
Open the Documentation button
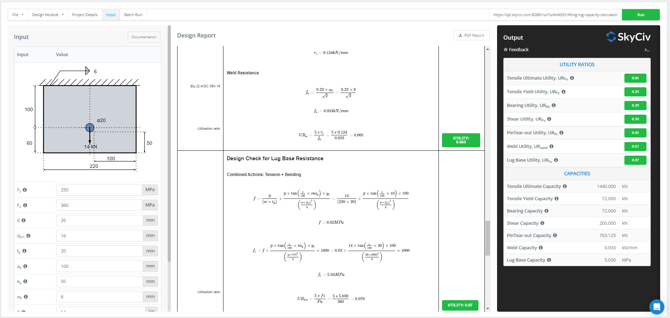(x=144, y=37)
